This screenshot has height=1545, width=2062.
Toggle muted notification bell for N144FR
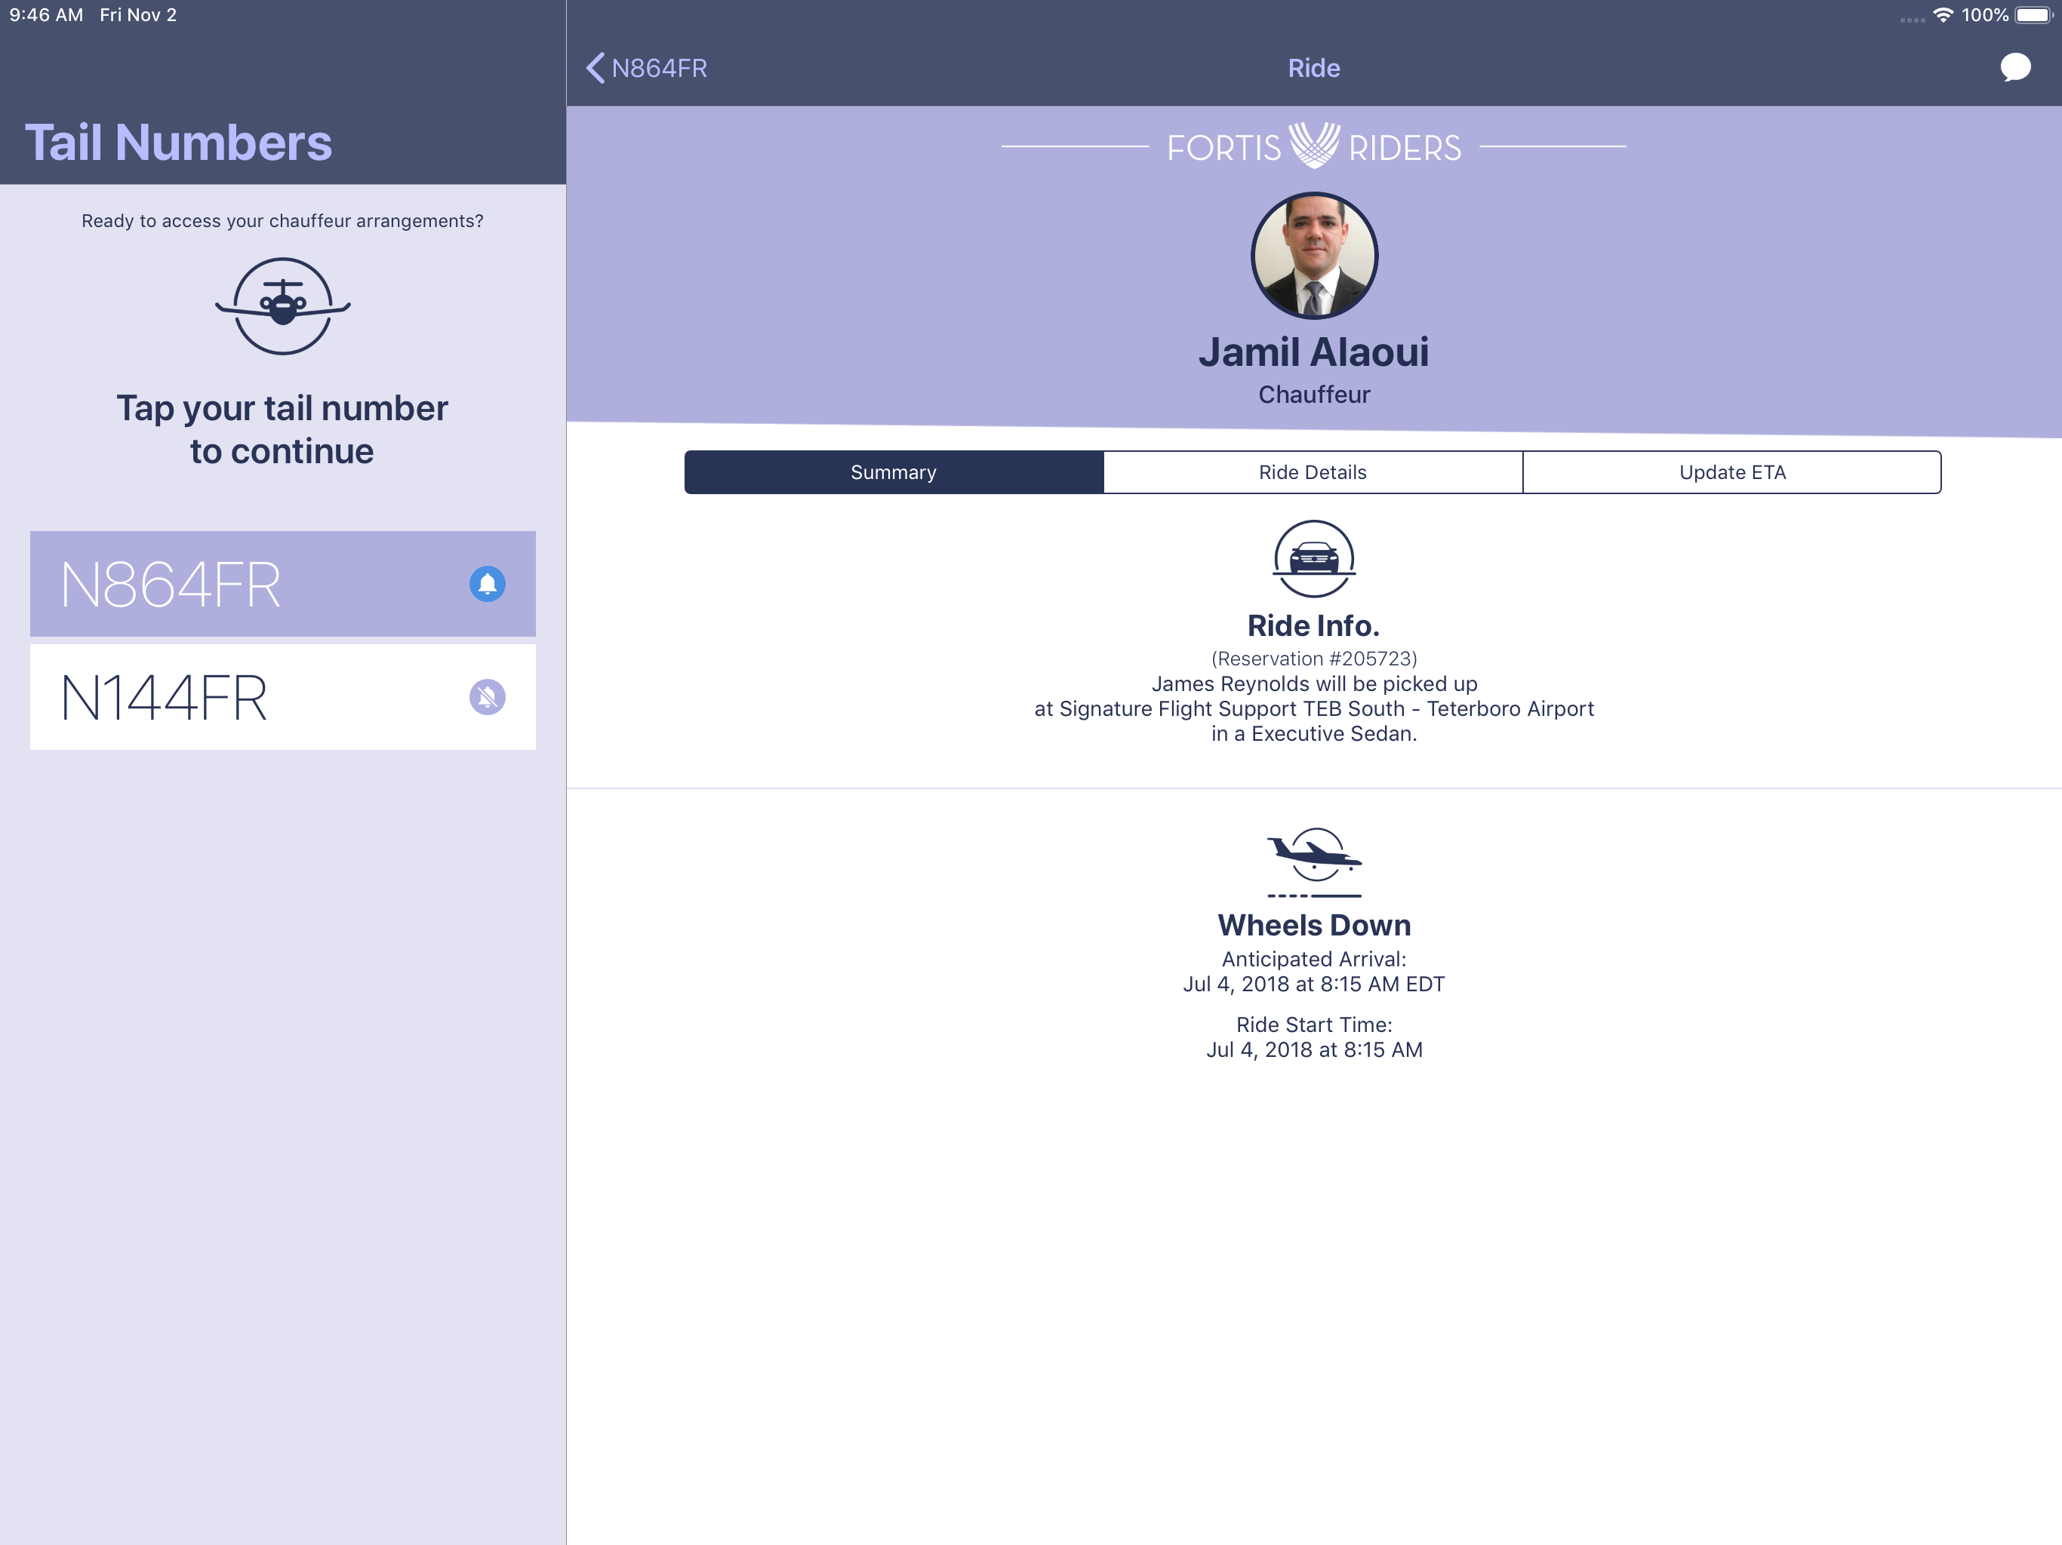click(487, 697)
